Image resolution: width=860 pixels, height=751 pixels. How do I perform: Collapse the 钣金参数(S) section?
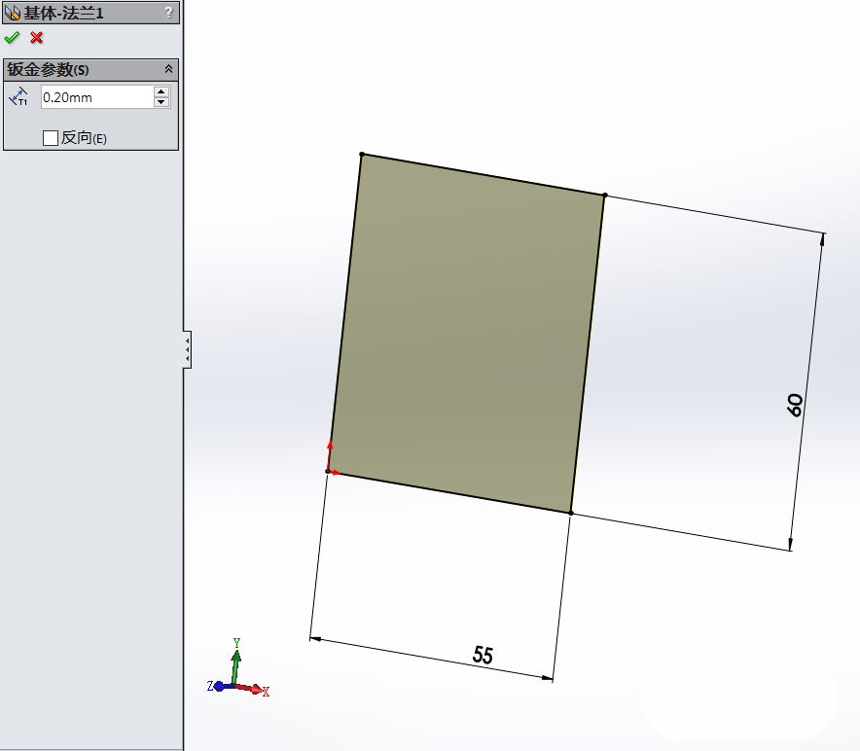coord(168,69)
